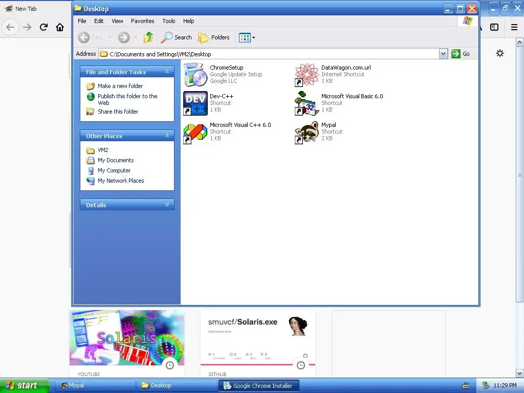This screenshot has width=524, height=393.
Task: Click the New Tab tab in Mypal
Action: point(26,9)
